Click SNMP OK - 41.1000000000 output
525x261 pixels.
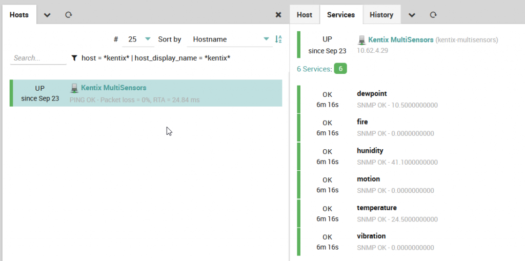[x=397, y=162]
